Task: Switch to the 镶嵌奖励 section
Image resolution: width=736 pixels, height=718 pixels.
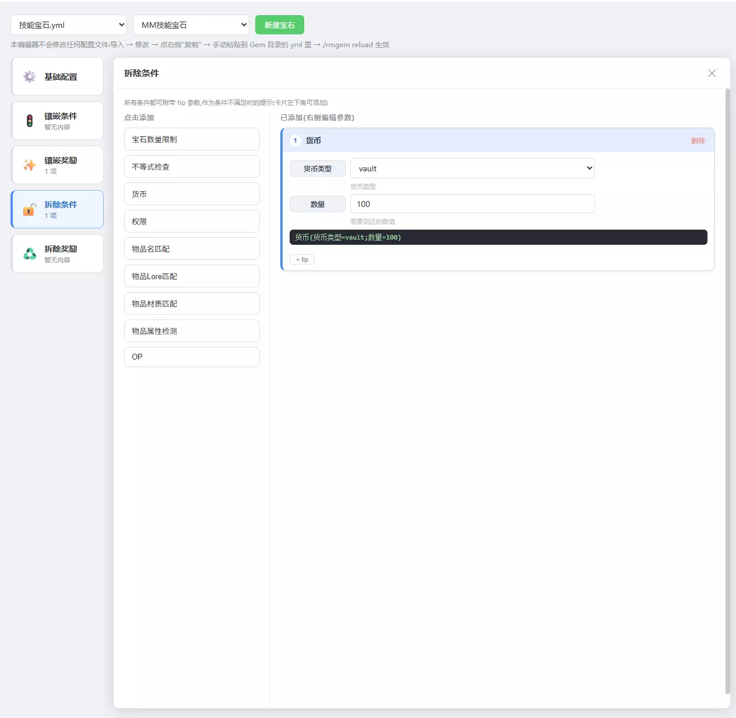Action: [57, 165]
